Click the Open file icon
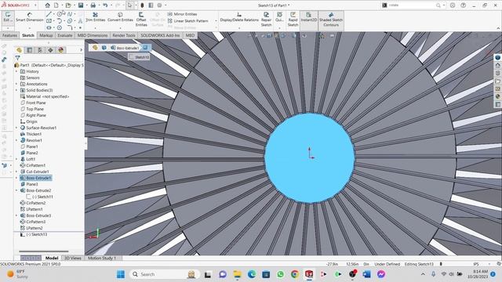Viewport: 502px width, 282px height. click(x=68, y=5)
